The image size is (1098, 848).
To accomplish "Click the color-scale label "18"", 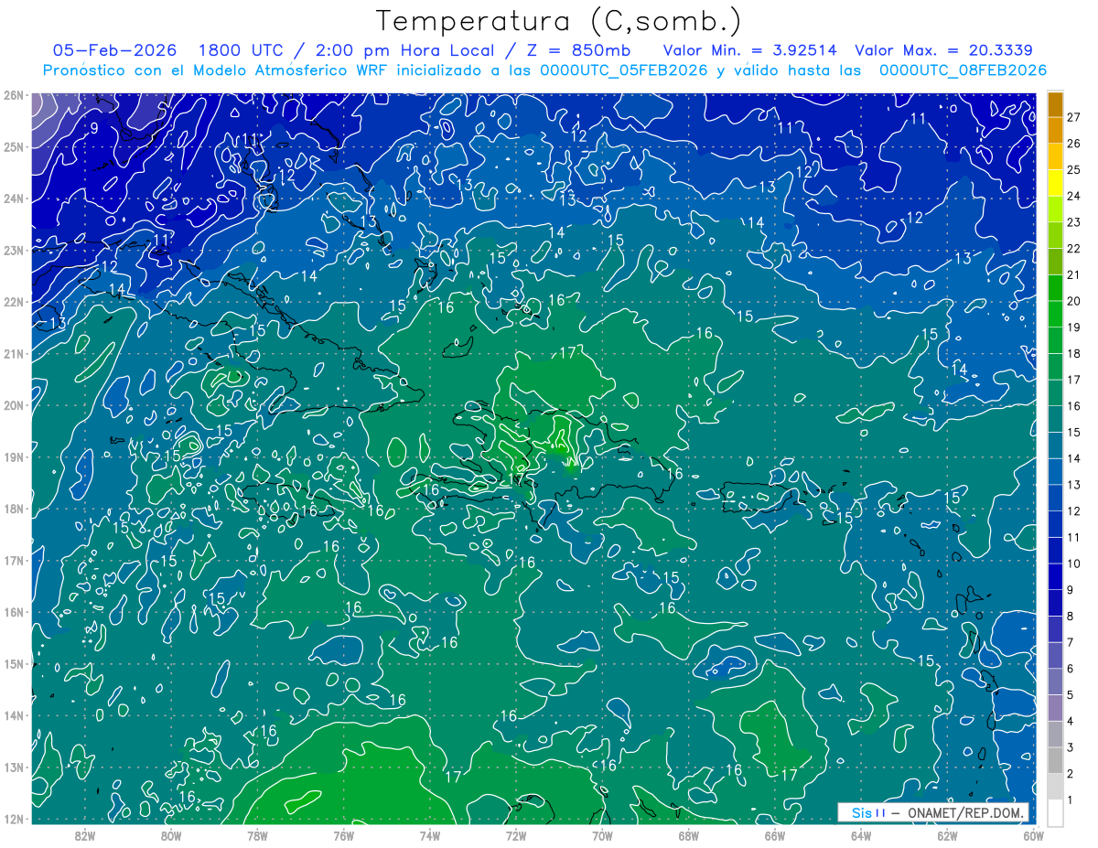I will [1074, 353].
